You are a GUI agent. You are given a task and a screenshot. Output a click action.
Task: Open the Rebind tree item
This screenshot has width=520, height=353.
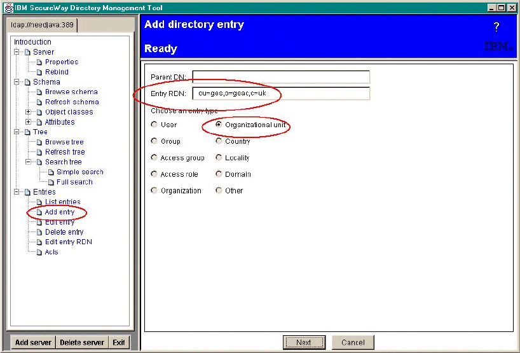coord(57,72)
